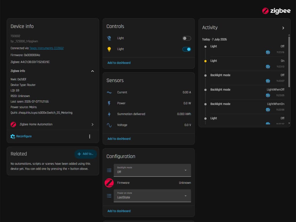Click the Home Assistant icon at 11:23:07

(x=268, y=81)
